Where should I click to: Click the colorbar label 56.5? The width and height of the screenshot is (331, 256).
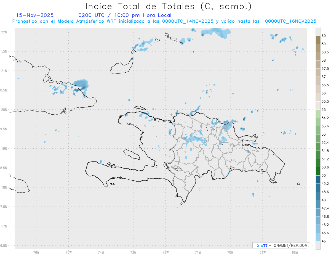pyautogui.click(x=325, y=85)
